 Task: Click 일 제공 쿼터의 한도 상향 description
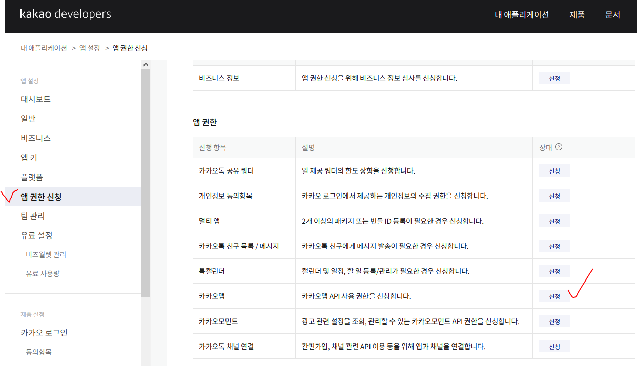(x=358, y=170)
